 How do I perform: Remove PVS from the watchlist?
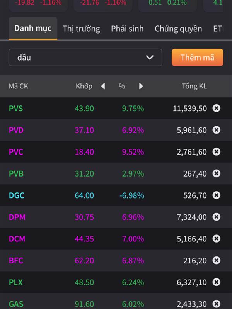217,108
